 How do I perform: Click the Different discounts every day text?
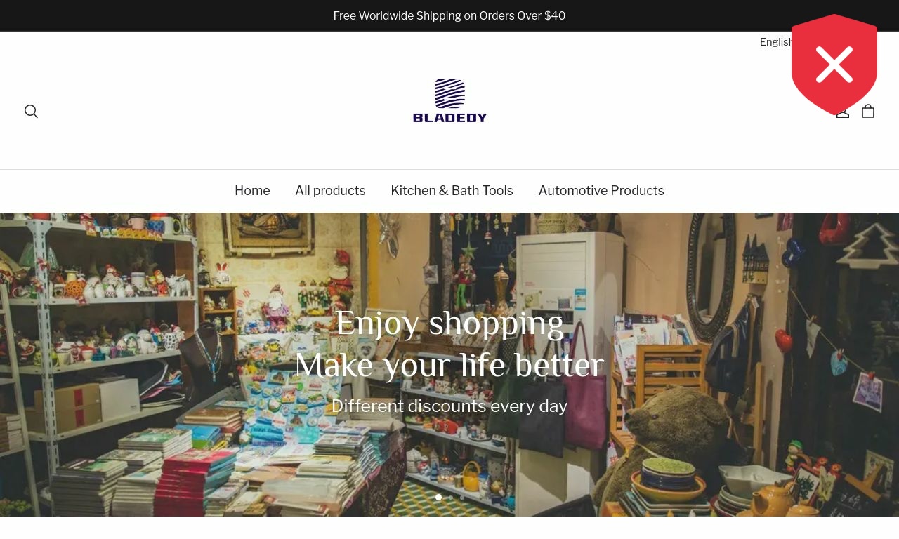(449, 406)
